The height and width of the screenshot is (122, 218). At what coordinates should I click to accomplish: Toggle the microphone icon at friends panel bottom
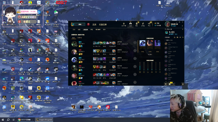tap(173, 84)
